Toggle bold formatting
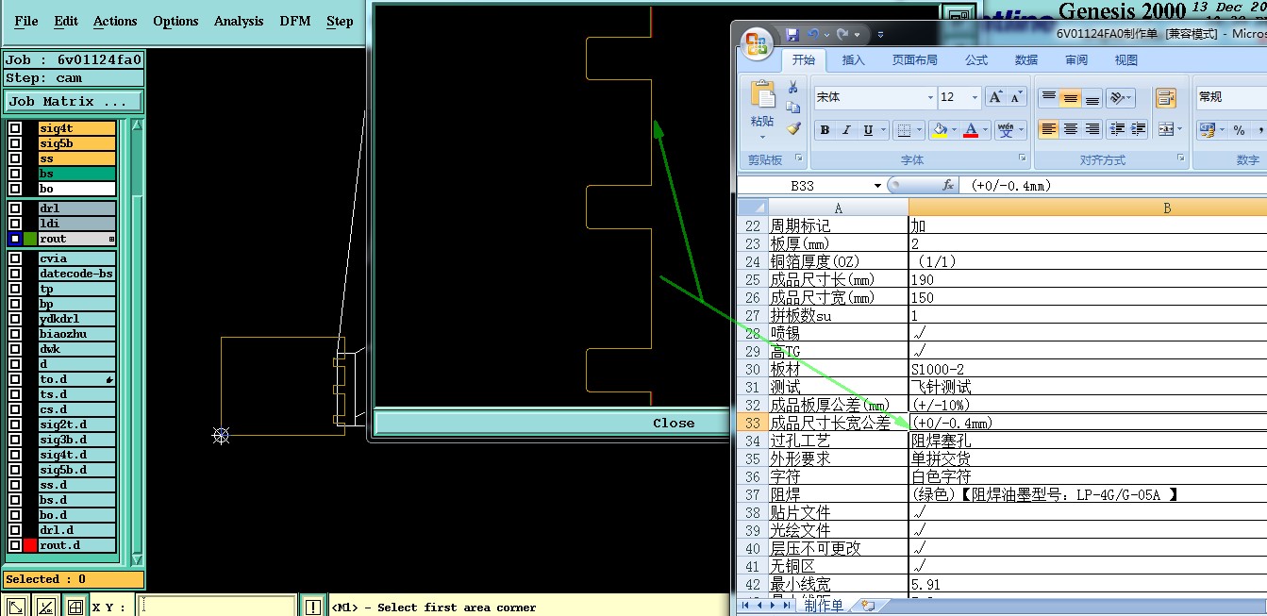This screenshot has height=616, width=1267. (x=825, y=130)
